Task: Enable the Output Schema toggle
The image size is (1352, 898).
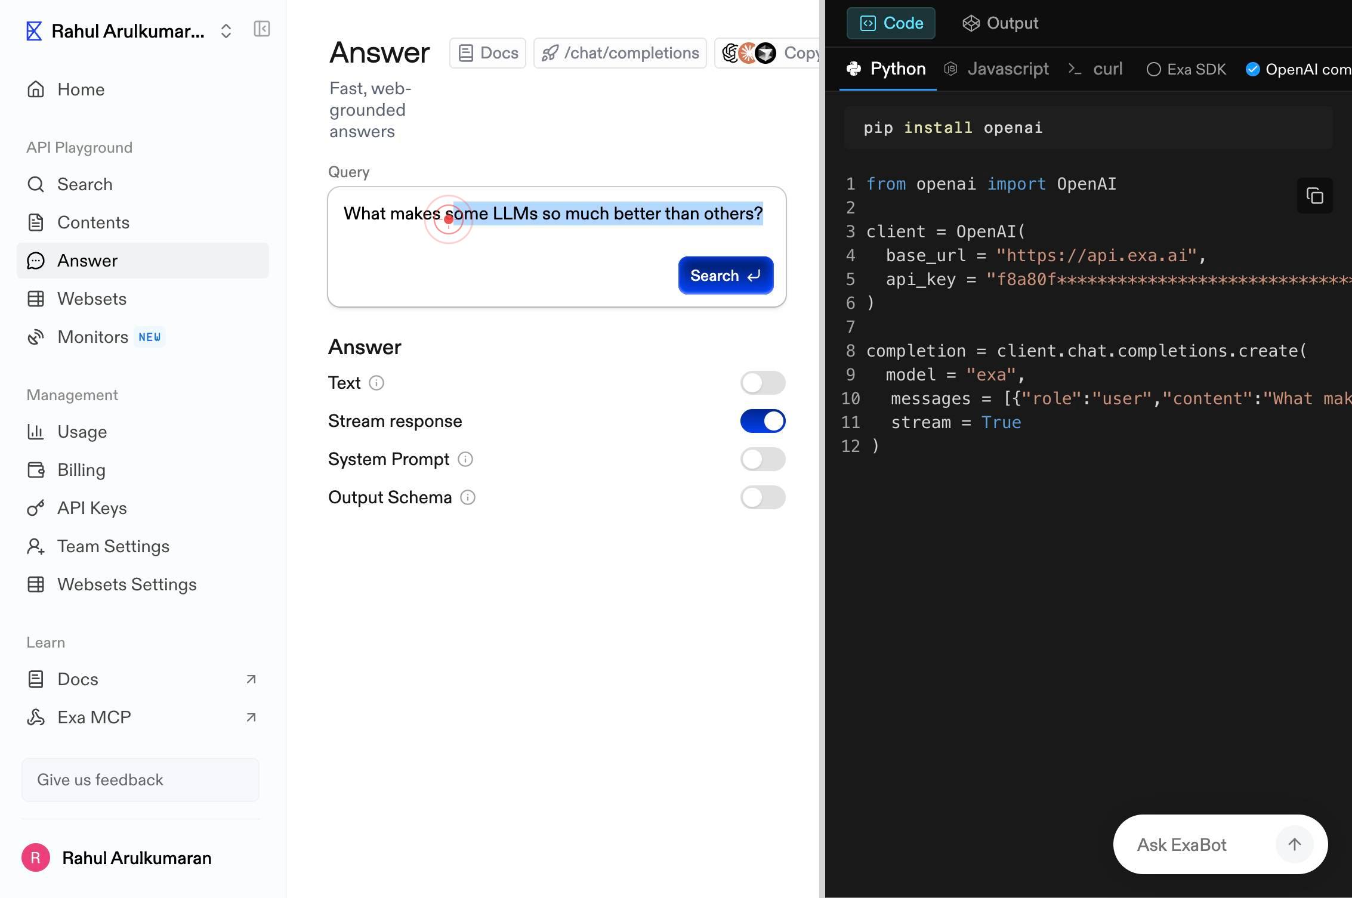Action: point(763,497)
